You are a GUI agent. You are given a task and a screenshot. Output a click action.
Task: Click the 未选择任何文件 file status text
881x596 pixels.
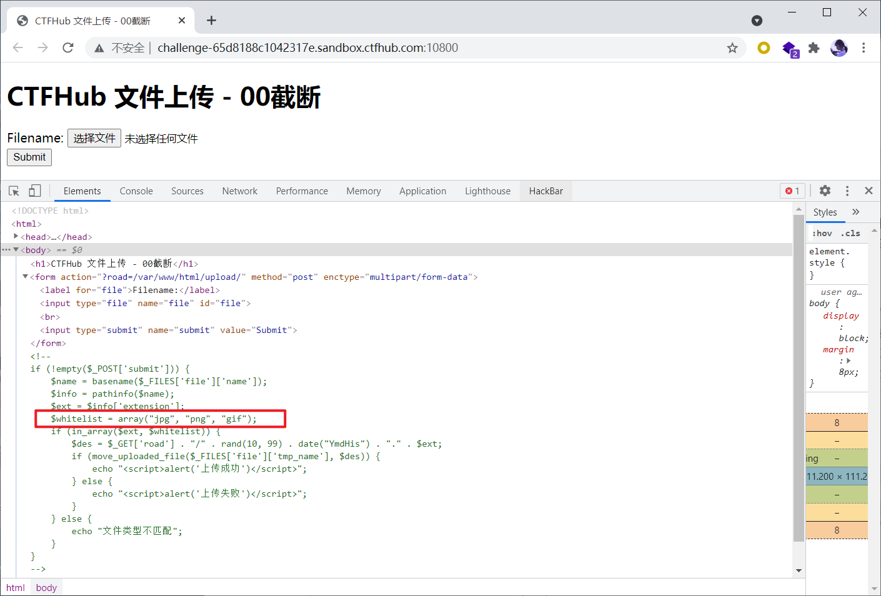(161, 139)
